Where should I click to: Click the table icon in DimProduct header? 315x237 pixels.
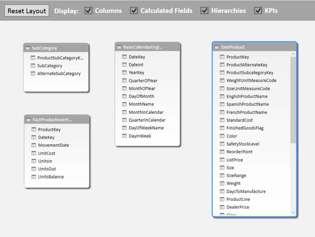pos(217,47)
